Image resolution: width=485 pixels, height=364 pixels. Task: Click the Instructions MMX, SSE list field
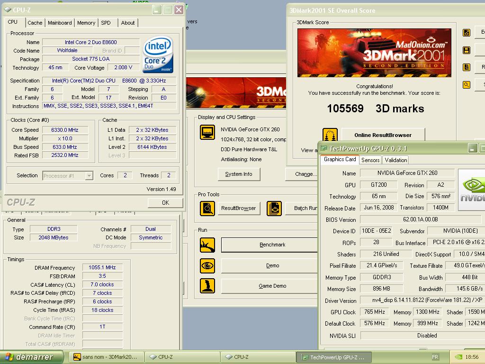pyautogui.click(x=109, y=106)
